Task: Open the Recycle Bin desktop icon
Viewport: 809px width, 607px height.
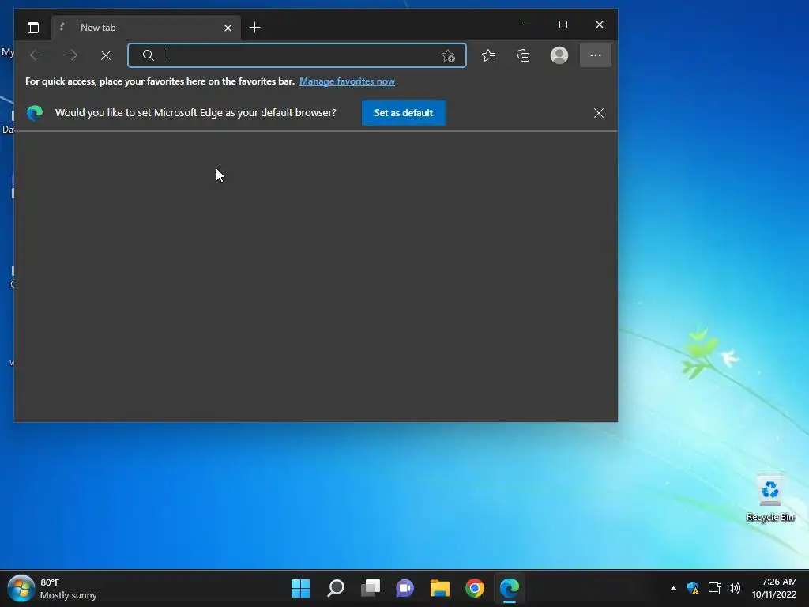Action: 770,498
